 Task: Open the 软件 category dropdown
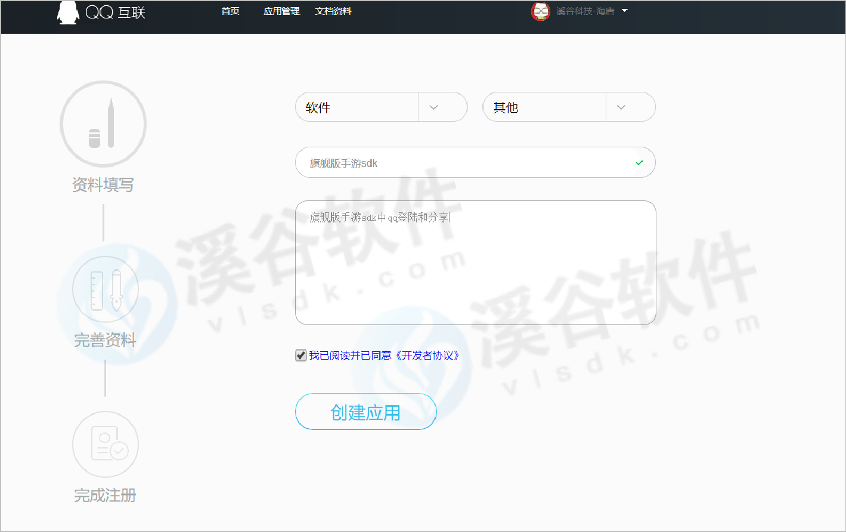tap(433, 107)
